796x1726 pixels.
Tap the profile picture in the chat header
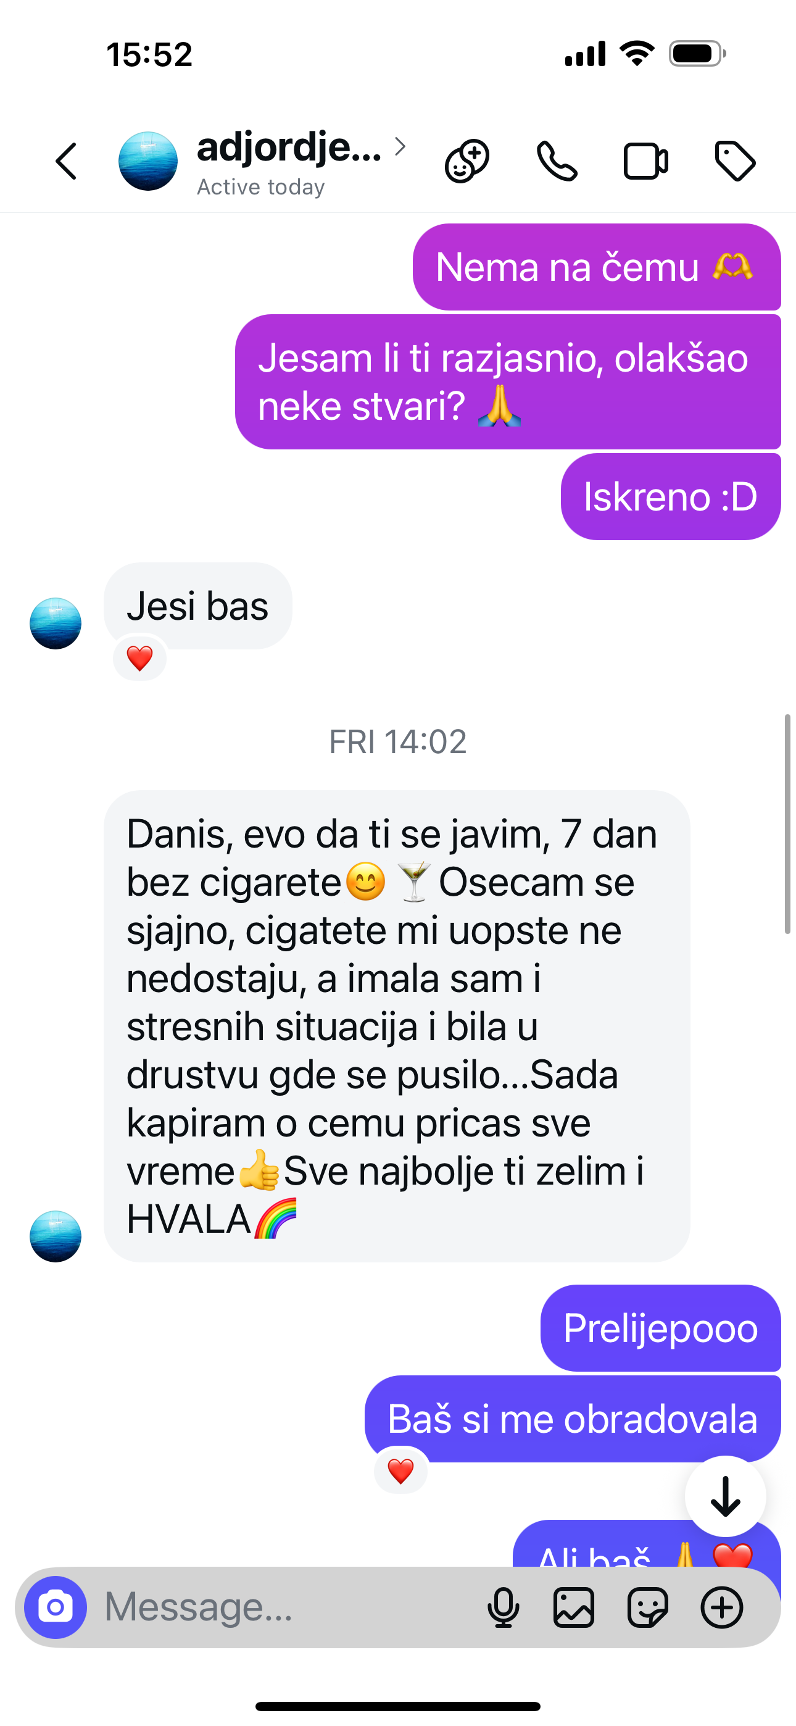pos(148,161)
